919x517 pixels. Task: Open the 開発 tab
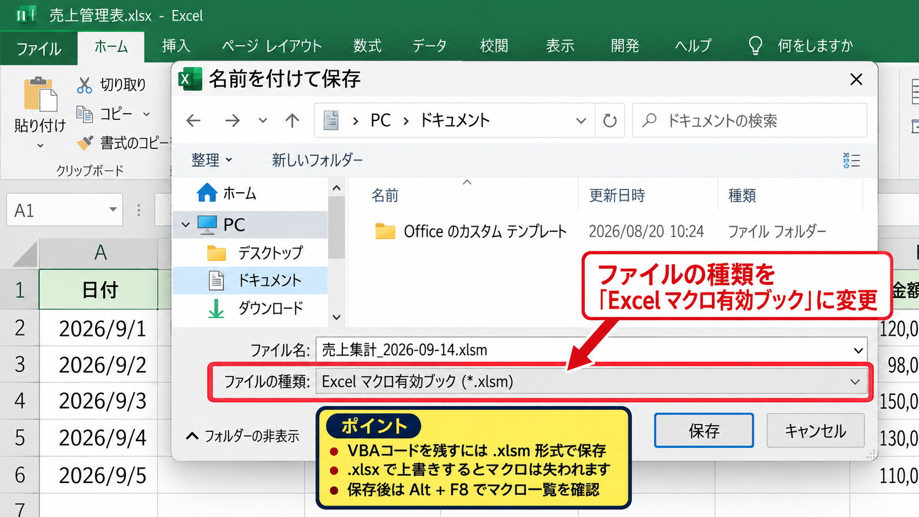pyautogui.click(x=625, y=46)
